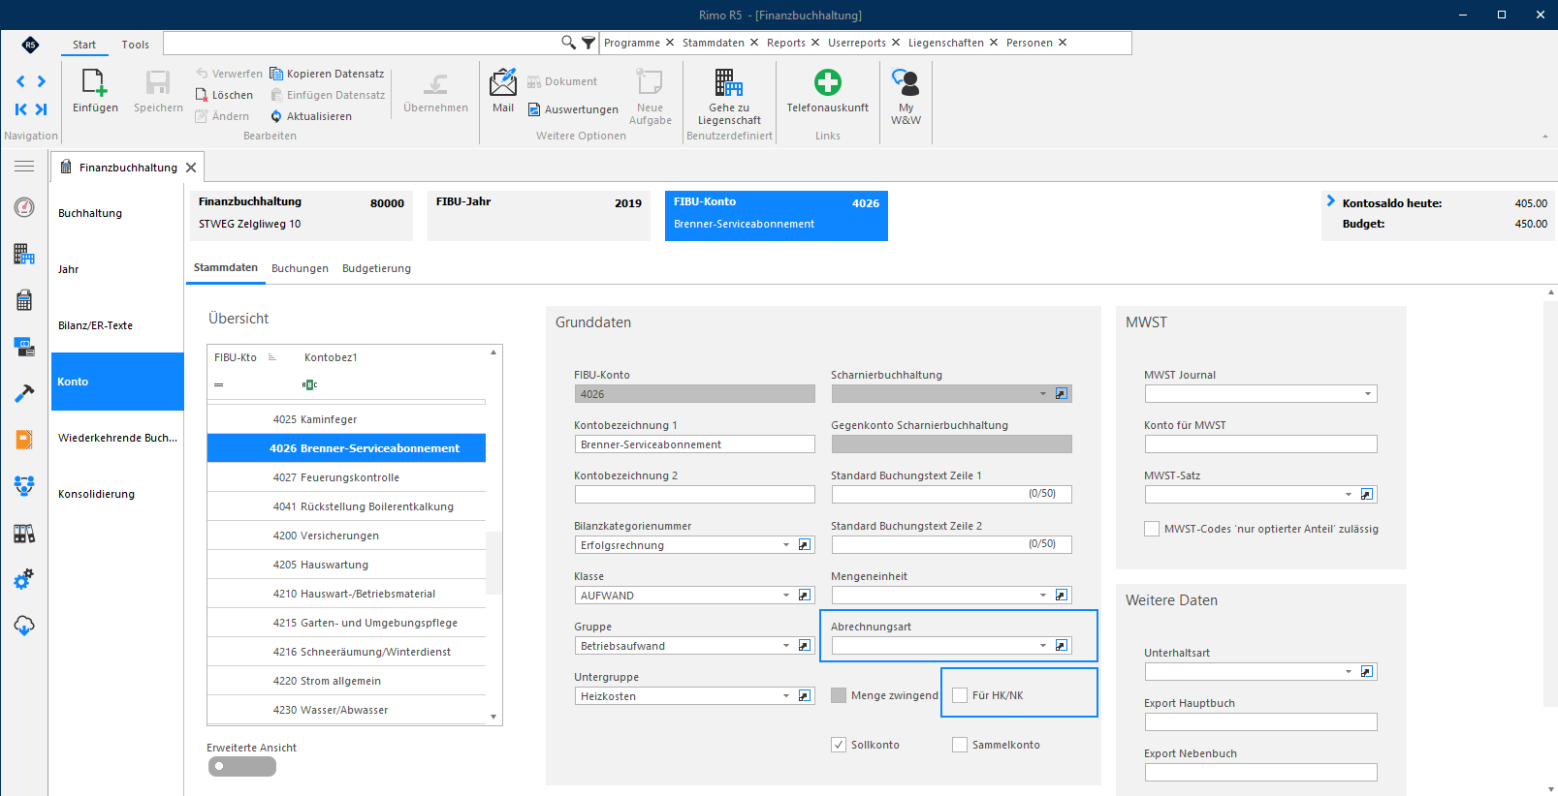Open the hamburger menu in sidebar

pyautogui.click(x=24, y=167)
